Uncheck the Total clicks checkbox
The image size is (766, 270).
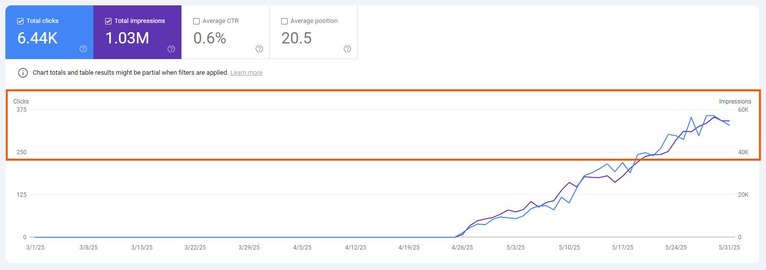pos(20,21)
